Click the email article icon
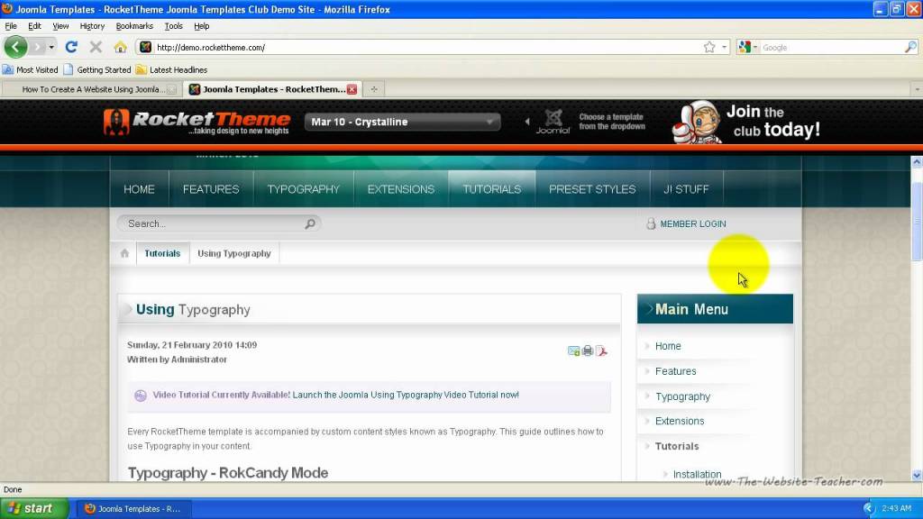Viewport: 923px width, 519px height. (x=573, y=351)
